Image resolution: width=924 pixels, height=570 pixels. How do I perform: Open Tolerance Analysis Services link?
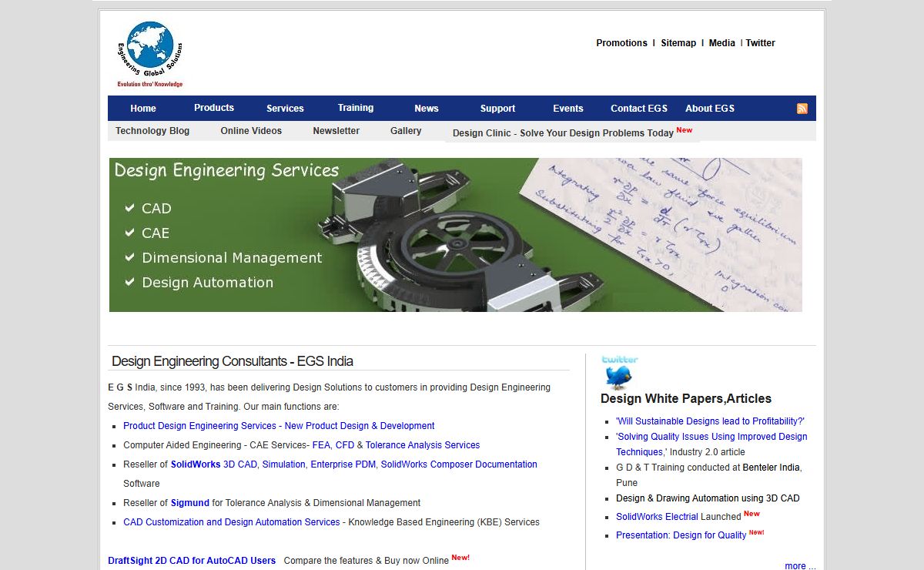click(x=423, y=445)
